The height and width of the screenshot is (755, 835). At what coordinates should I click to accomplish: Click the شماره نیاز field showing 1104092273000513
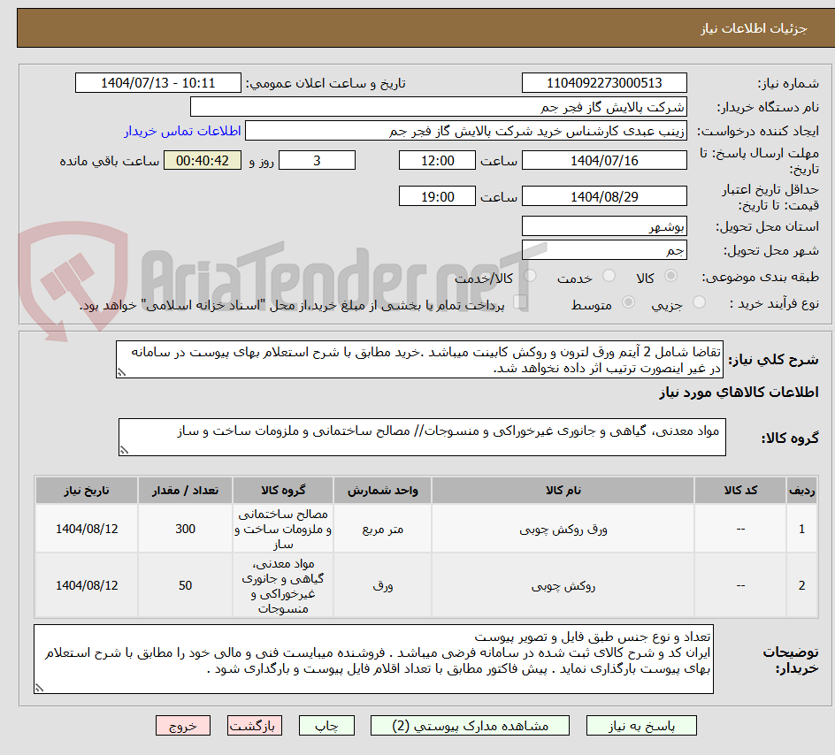(604, 82)
